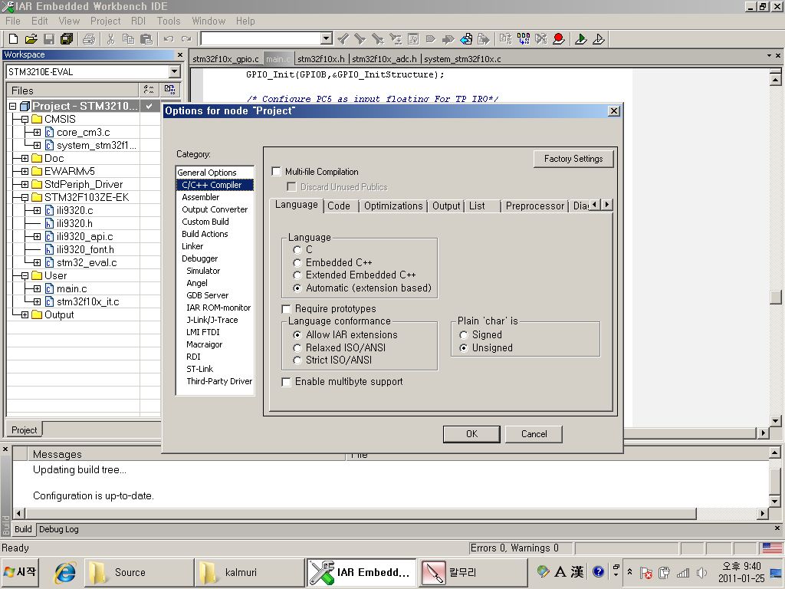This screenshot has width=785, height=589.
Task: Click the Messages horizontal scrollbar thumb
Action: (x=361, y=513)
